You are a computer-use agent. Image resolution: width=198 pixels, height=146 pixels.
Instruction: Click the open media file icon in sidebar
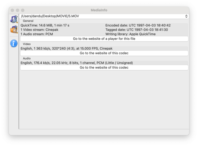point(14,19)
